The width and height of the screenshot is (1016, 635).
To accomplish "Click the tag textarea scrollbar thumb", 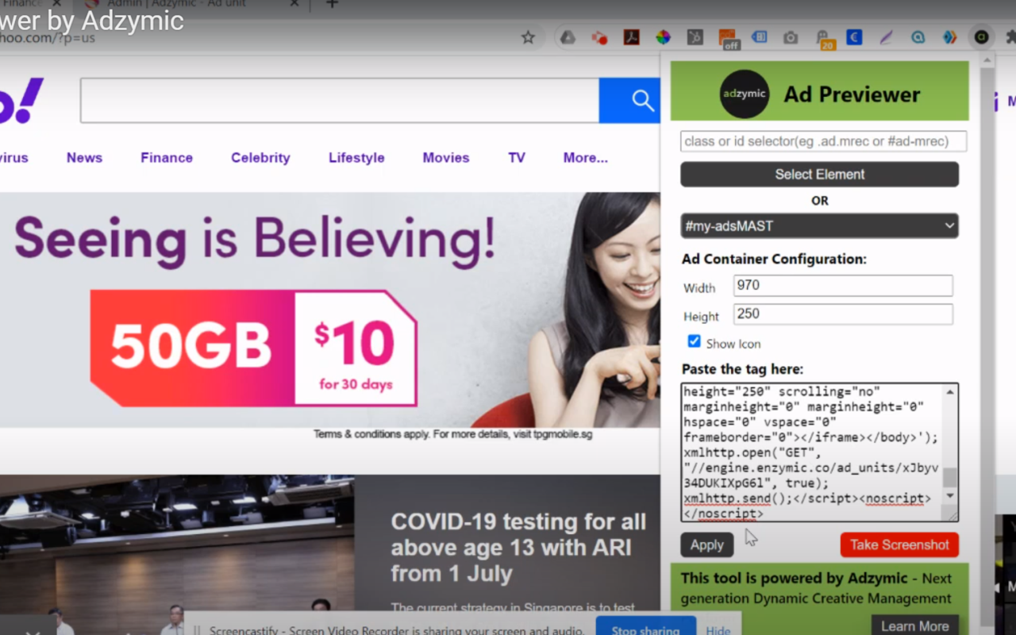I will tap(950, 476).
